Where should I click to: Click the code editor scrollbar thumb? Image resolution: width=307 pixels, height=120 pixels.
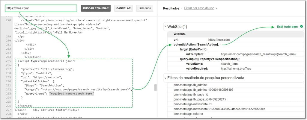[x=156, y=88]
